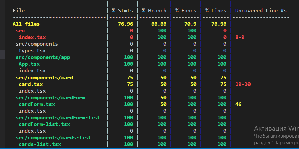Select the "cardForm-list.tsx" file name
Image resolution: width=299 pixels, height=149 pixels.
[44, 124]
